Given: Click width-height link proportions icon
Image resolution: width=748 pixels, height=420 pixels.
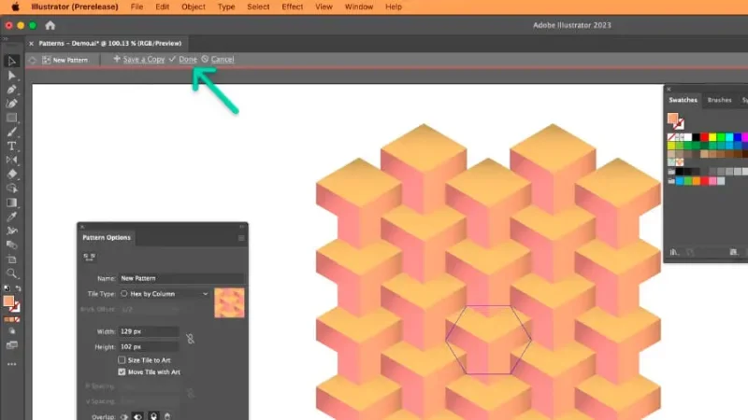Looking at the screenshot, I should pos(191,339).
